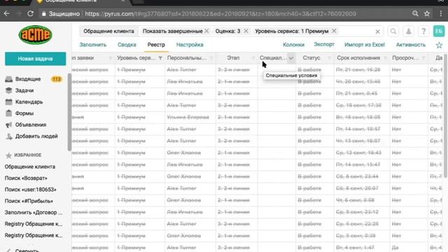Open Активность link
This screenshot has height=252, width=448.
(411, 45)
